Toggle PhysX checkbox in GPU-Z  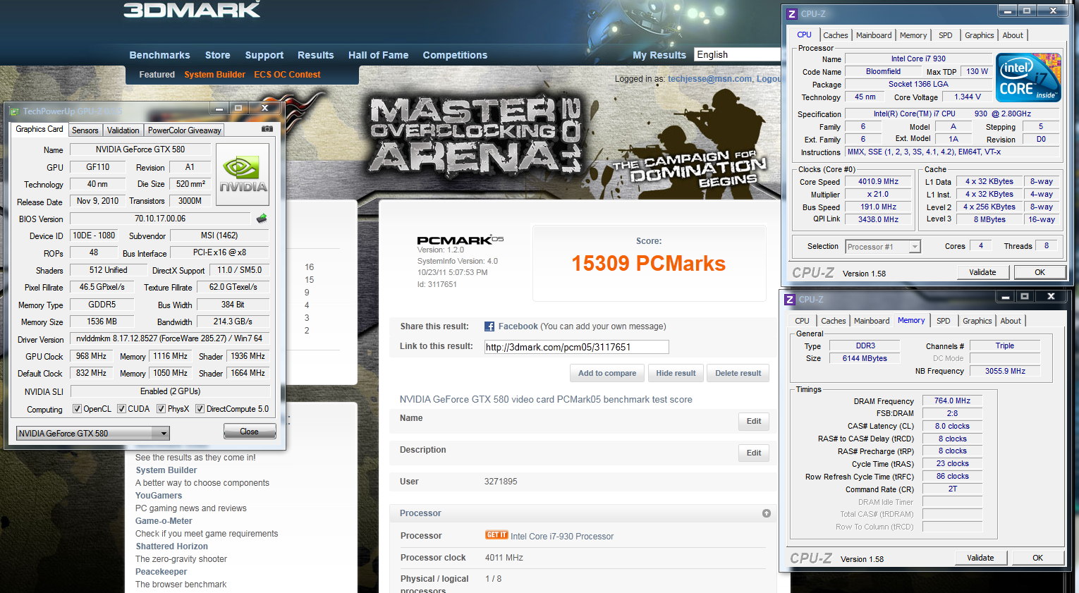161,409
